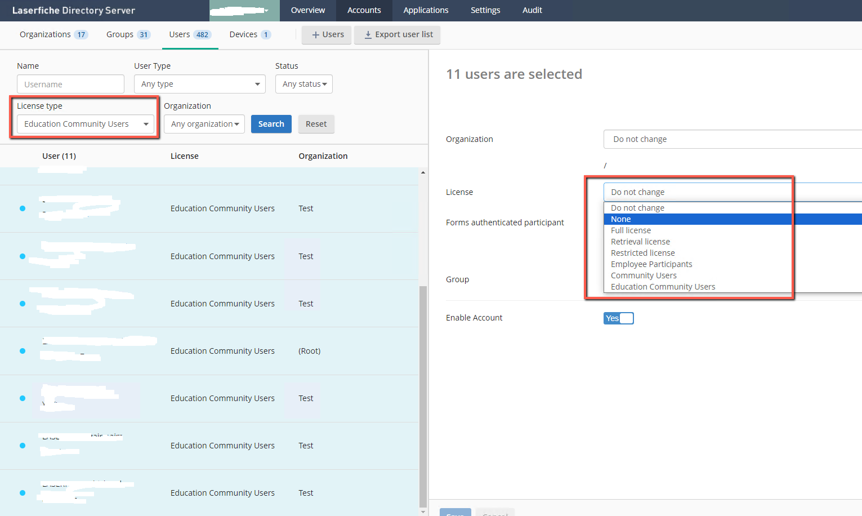Click Export user list button
This screenshot has width=862, height=516.
tap(397, 35)
